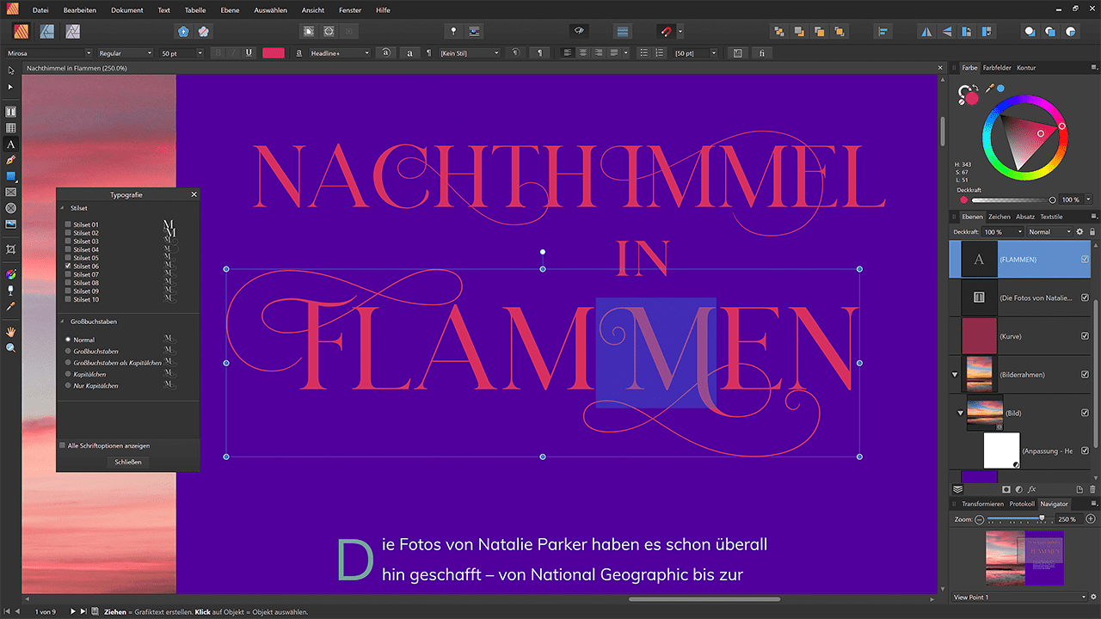
Task: Hide the (Kurve) layer via its checkbox
Action: click(x=1085, y=336)
